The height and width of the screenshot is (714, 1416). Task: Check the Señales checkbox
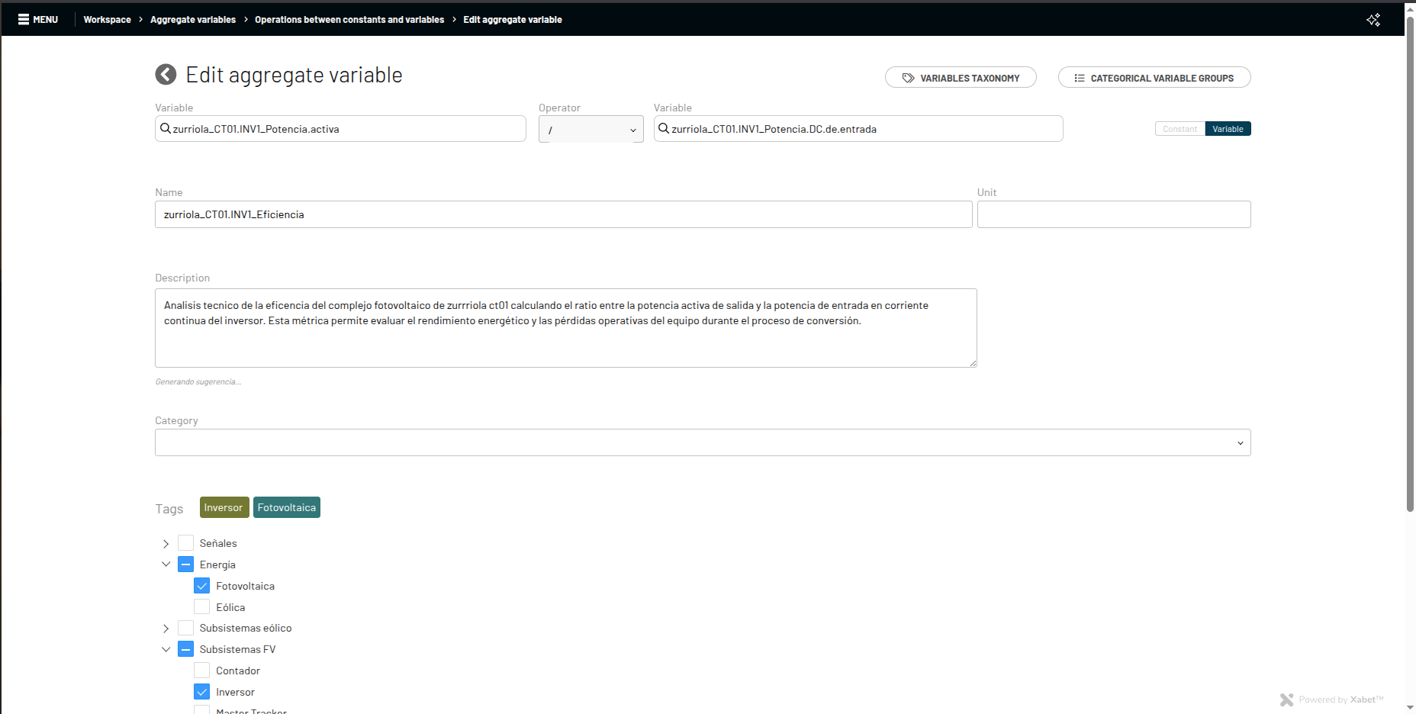tap(185, 543)
